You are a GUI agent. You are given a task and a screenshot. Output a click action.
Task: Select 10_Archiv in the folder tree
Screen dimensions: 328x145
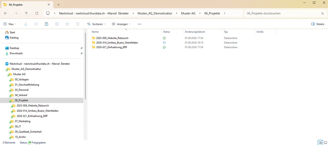(20, 137)
